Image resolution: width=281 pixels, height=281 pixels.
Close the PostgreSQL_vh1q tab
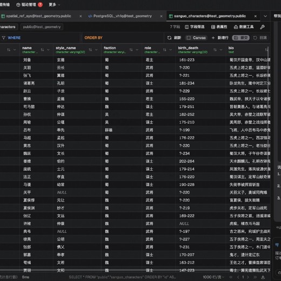(x=161, y=16)
